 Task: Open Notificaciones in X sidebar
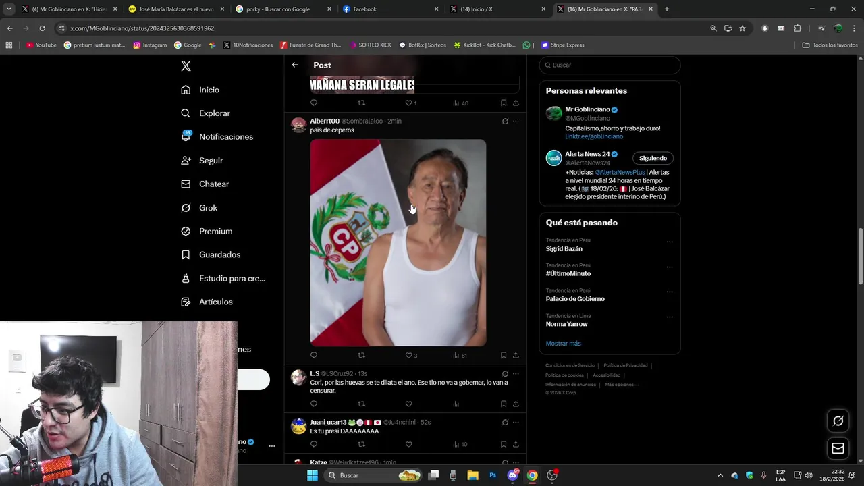click(217, 136)
